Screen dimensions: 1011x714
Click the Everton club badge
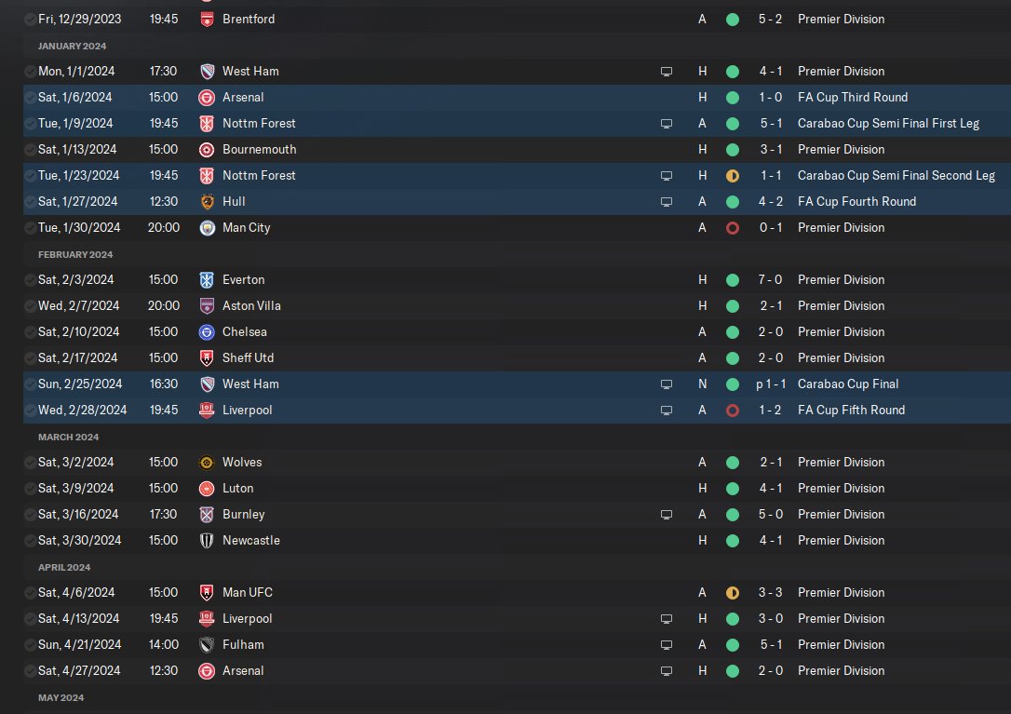[207, 280]
